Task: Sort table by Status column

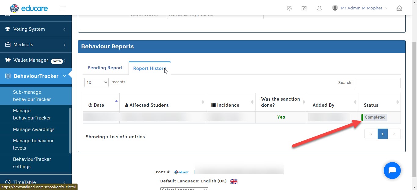Action: click(x=379, y=102)
